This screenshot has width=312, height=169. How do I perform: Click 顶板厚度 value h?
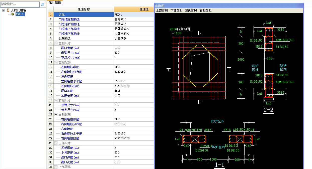pos(134,148)
